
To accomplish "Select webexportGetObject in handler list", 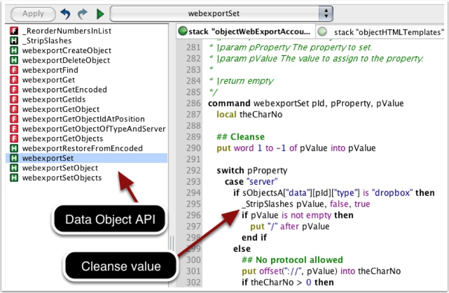I will point(61,109).
